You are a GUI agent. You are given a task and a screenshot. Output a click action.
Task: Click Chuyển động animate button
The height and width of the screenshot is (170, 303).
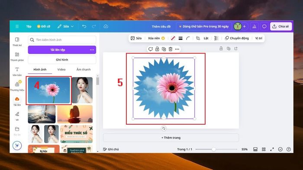237,38
